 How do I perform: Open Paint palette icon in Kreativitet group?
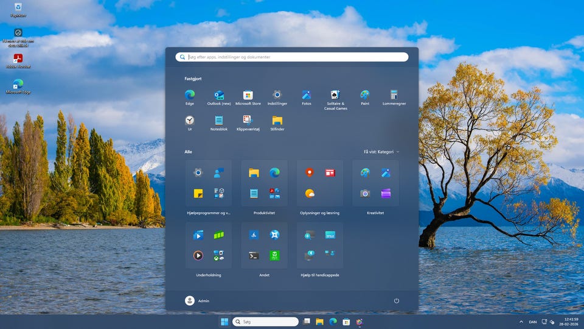(x=365, y=172)
